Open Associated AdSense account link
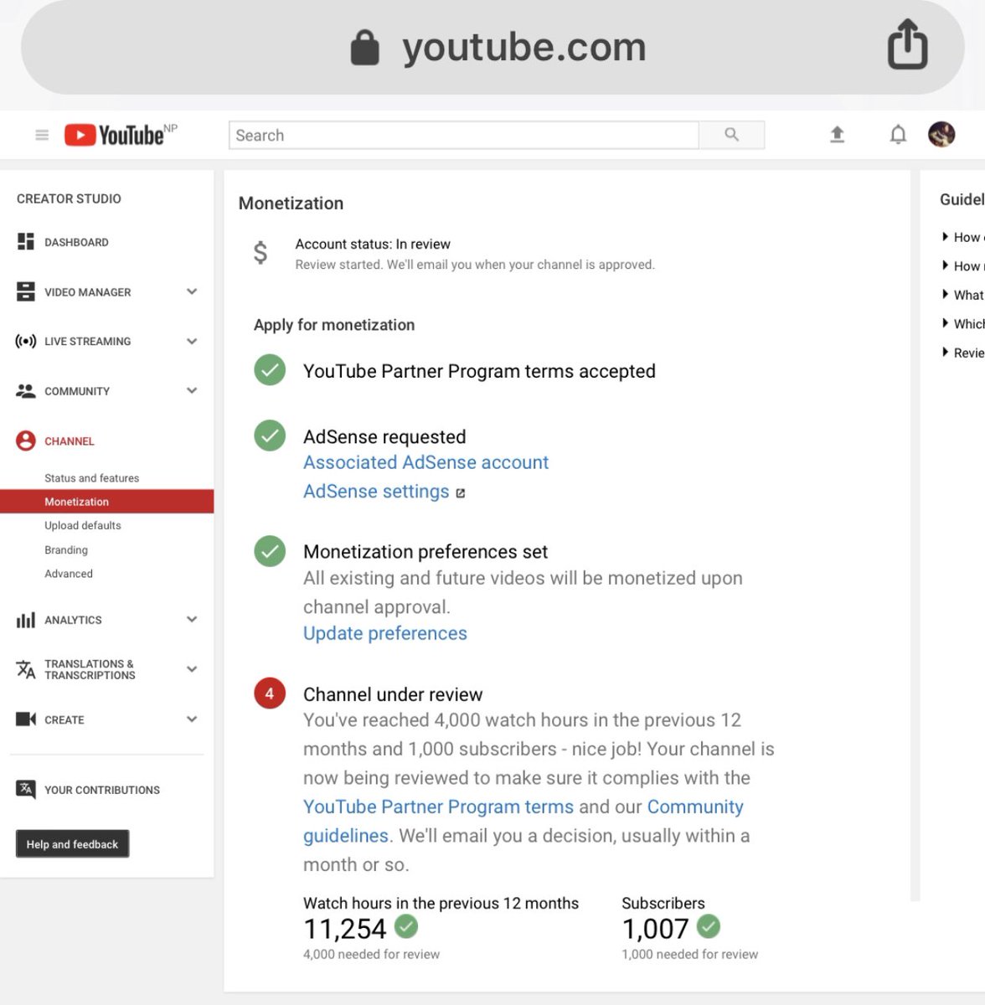 (425, 462)
